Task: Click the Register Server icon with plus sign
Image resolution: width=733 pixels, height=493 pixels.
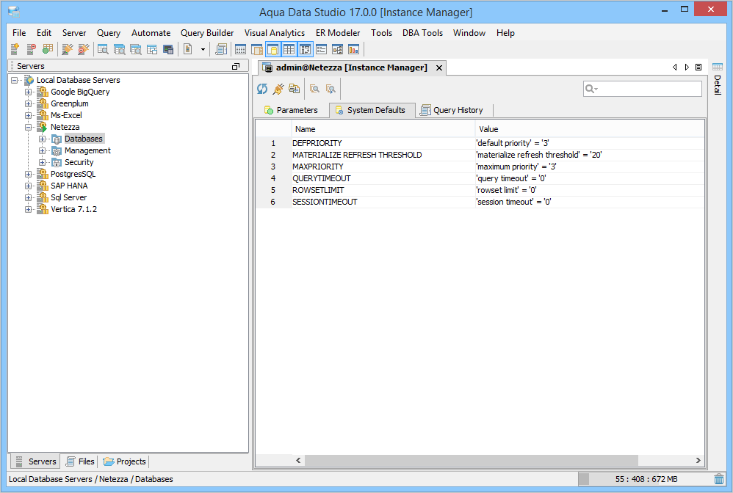Action: 15,49
